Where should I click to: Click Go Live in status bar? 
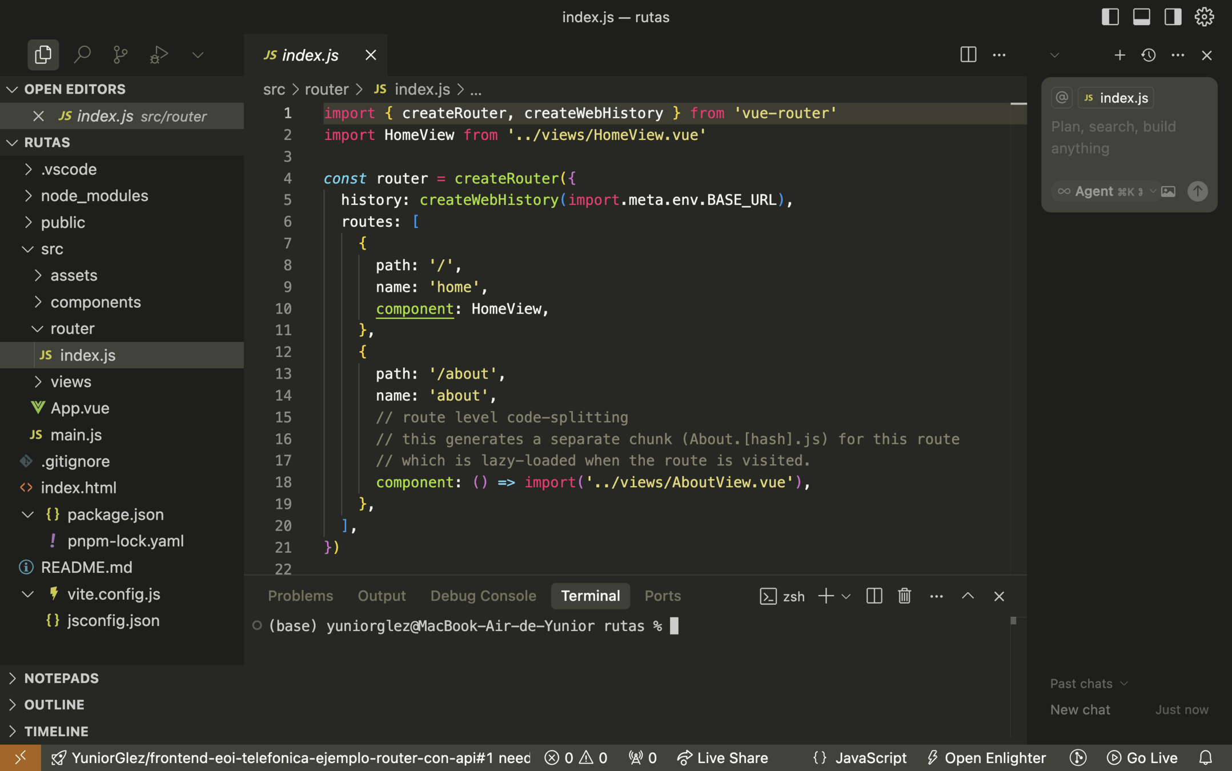(x=1142, y=758)
